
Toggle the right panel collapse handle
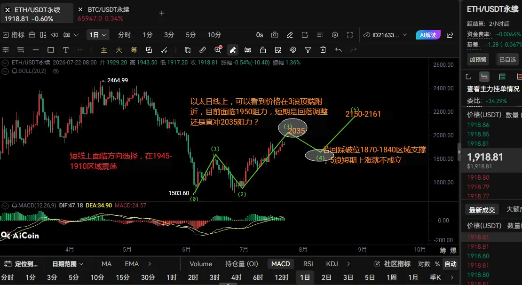459,152
